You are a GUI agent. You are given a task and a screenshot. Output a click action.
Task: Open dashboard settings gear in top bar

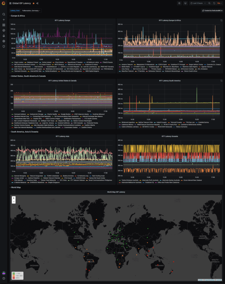point(179,3)
